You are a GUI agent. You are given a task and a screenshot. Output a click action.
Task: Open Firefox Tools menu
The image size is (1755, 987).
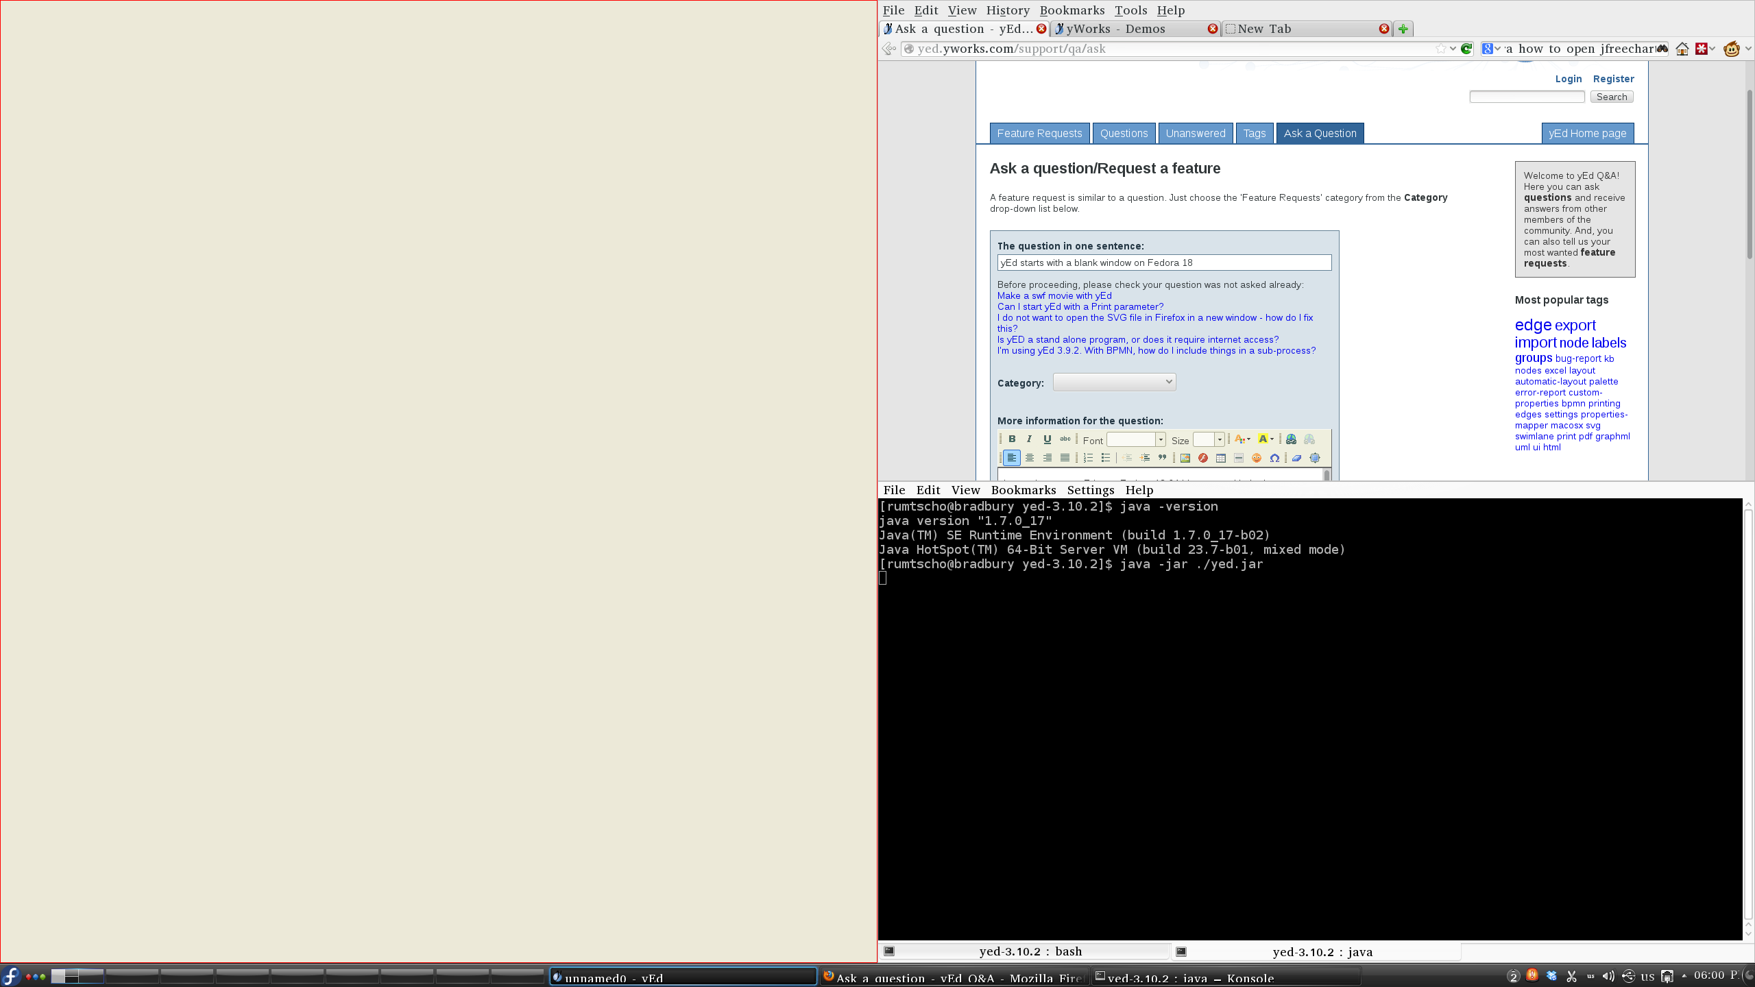click(x=1130, y=10)
